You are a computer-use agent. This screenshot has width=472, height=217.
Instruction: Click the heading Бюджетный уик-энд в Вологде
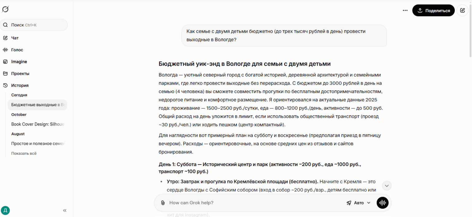(245, 64)
